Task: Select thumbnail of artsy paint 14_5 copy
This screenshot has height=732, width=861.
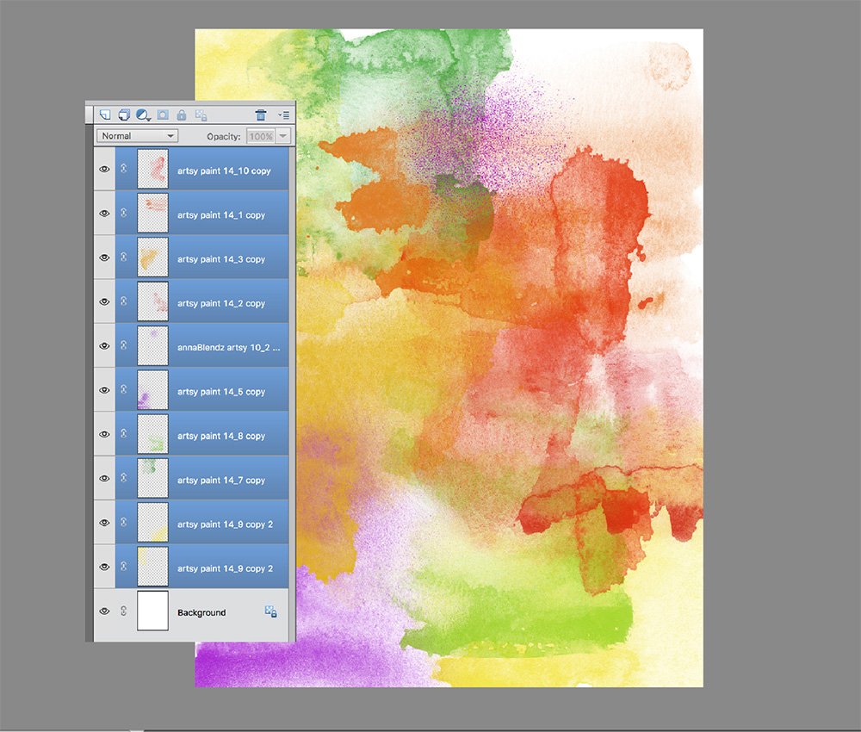Action: click(x=152, y=389)
